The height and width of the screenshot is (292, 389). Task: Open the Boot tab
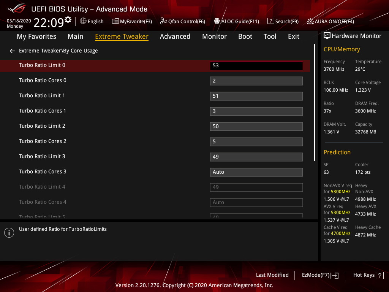click(245, 36)
